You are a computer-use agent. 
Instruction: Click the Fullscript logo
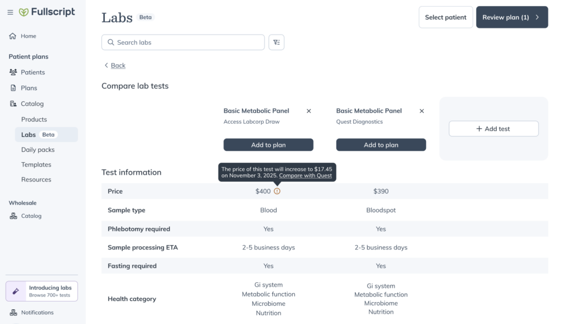(x=47, y=12)
